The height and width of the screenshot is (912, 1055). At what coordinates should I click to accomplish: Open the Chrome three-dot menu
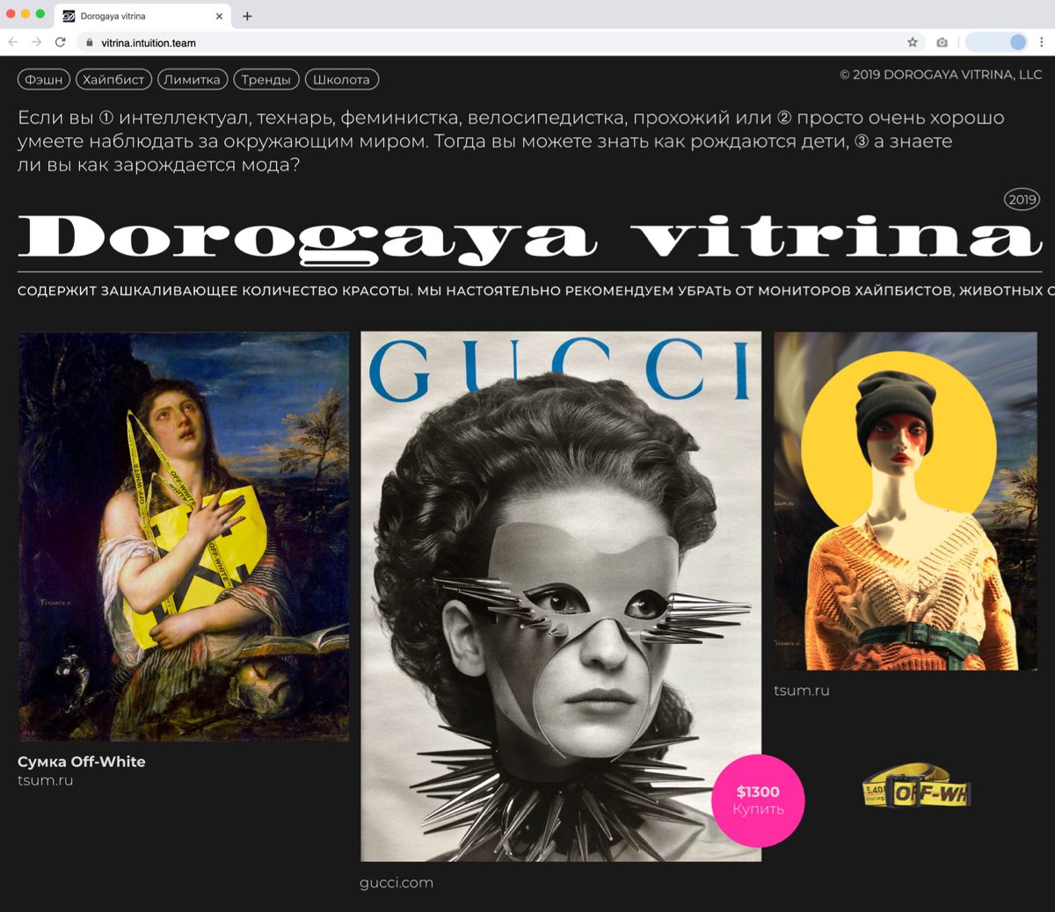click(1042, 42)
